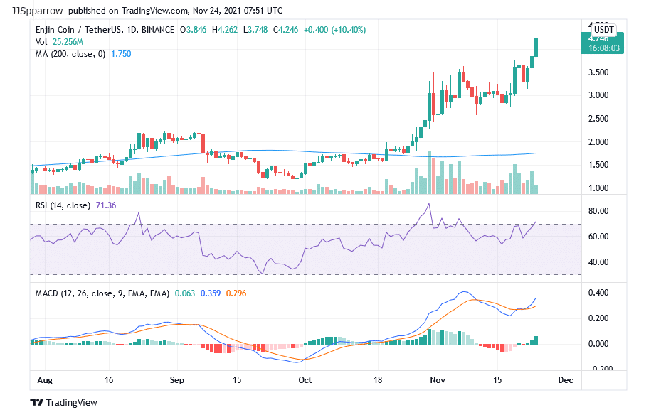Click the low price L3.748 value
661x415 pixels.
(x=255, y=30)
